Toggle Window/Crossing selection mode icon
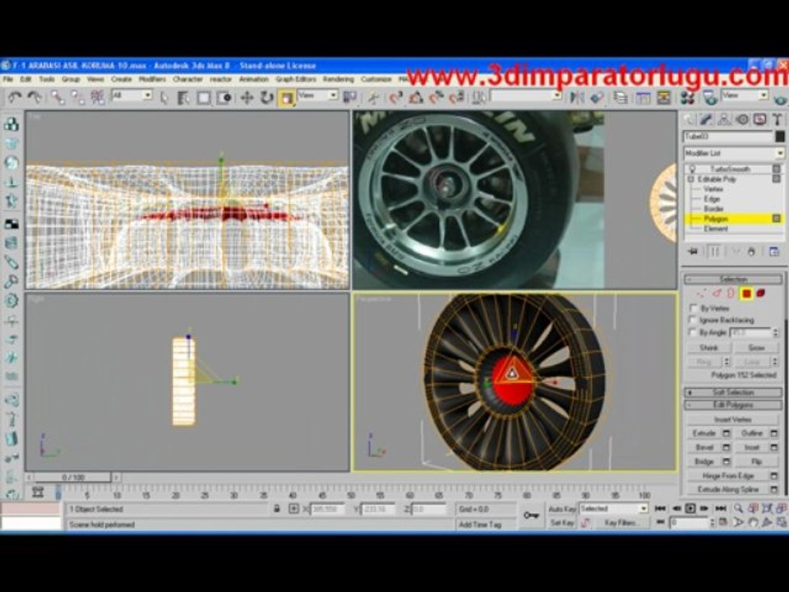This screenshot has width=789, height=592. click(x=224, y=97)
